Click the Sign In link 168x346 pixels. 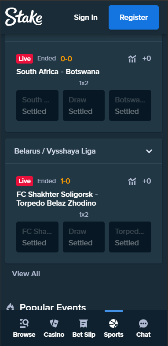(x=86, y=18)
